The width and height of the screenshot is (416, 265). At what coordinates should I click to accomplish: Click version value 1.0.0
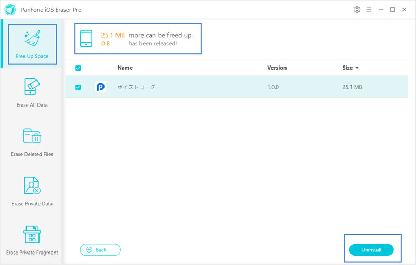click(x=273, y=87)
